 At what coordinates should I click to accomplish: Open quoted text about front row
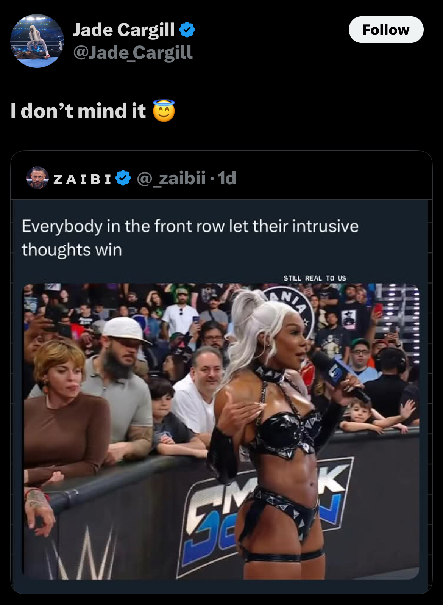click(x=190, y=238)
